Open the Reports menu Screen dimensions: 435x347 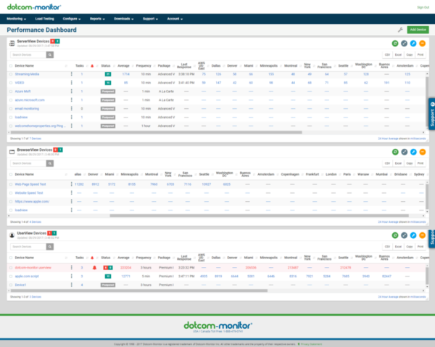(x=96, y=17)
